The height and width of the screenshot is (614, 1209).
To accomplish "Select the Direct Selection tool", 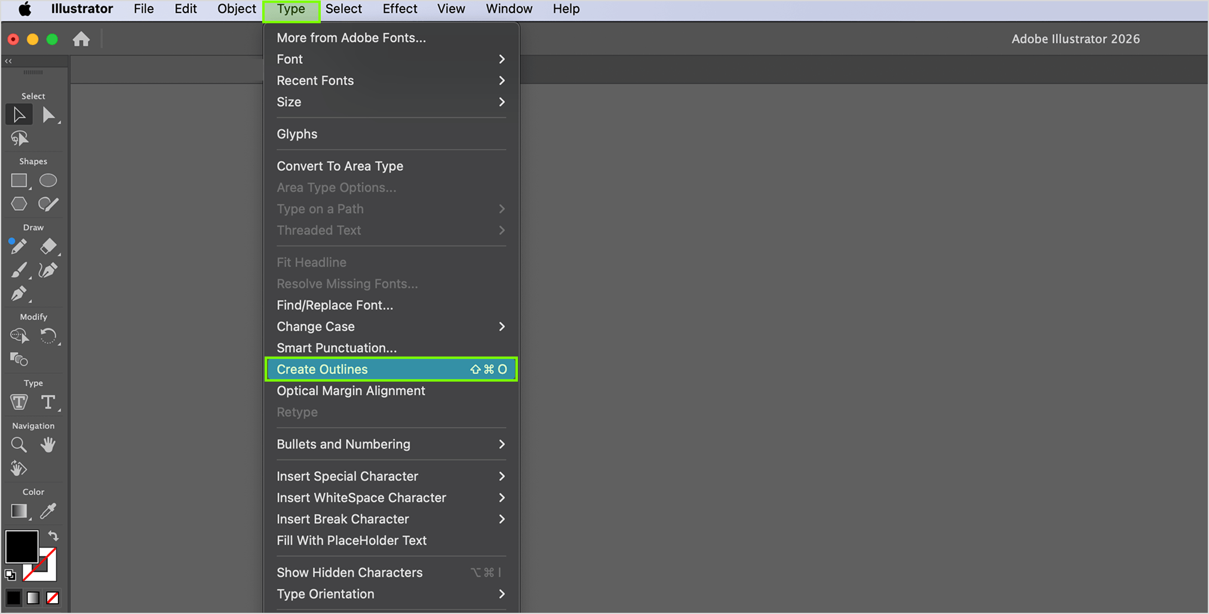I will pyautogui.click(x=49, y=115).
